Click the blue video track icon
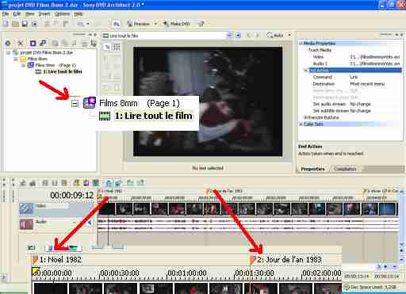Image resolution: width=406 pixels, height=294 pixels. tap(26, 208)
